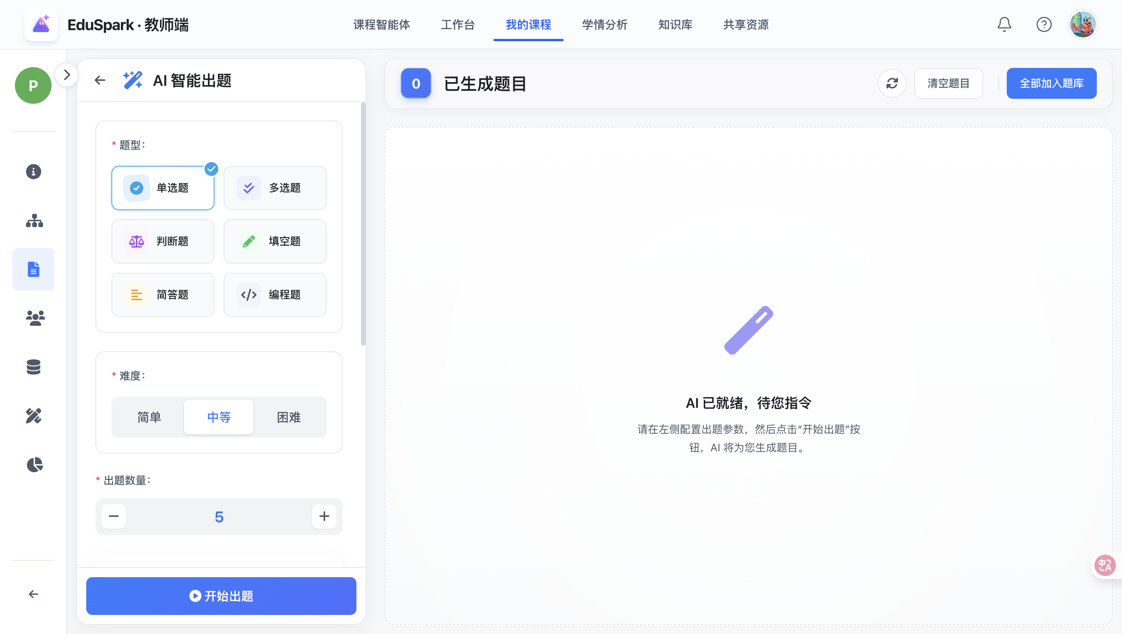
Task: Click the EduSpark logo
Action: pos(41,24)
